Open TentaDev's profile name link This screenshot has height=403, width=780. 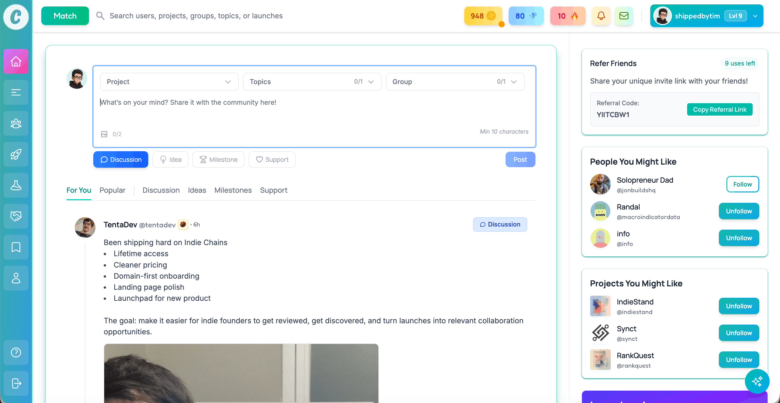[120, 225]
